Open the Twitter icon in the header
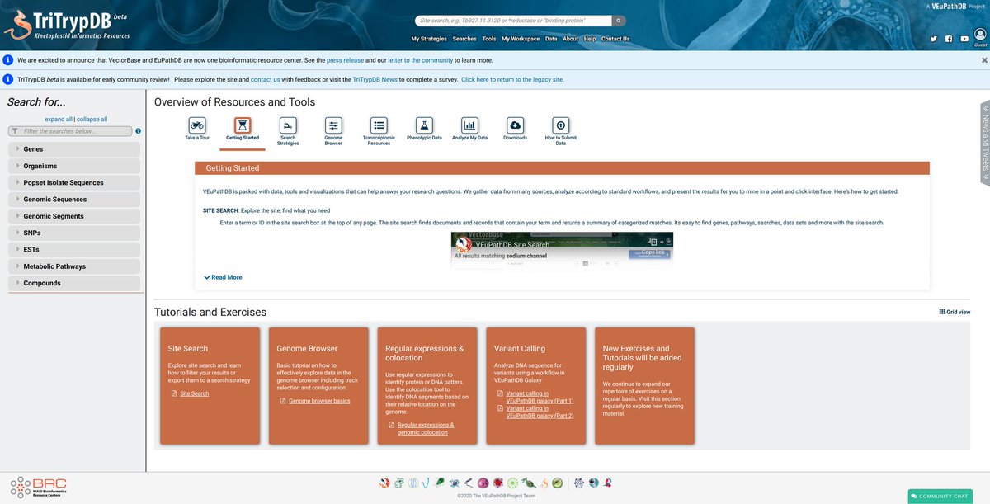 click(x=934, y=39)
